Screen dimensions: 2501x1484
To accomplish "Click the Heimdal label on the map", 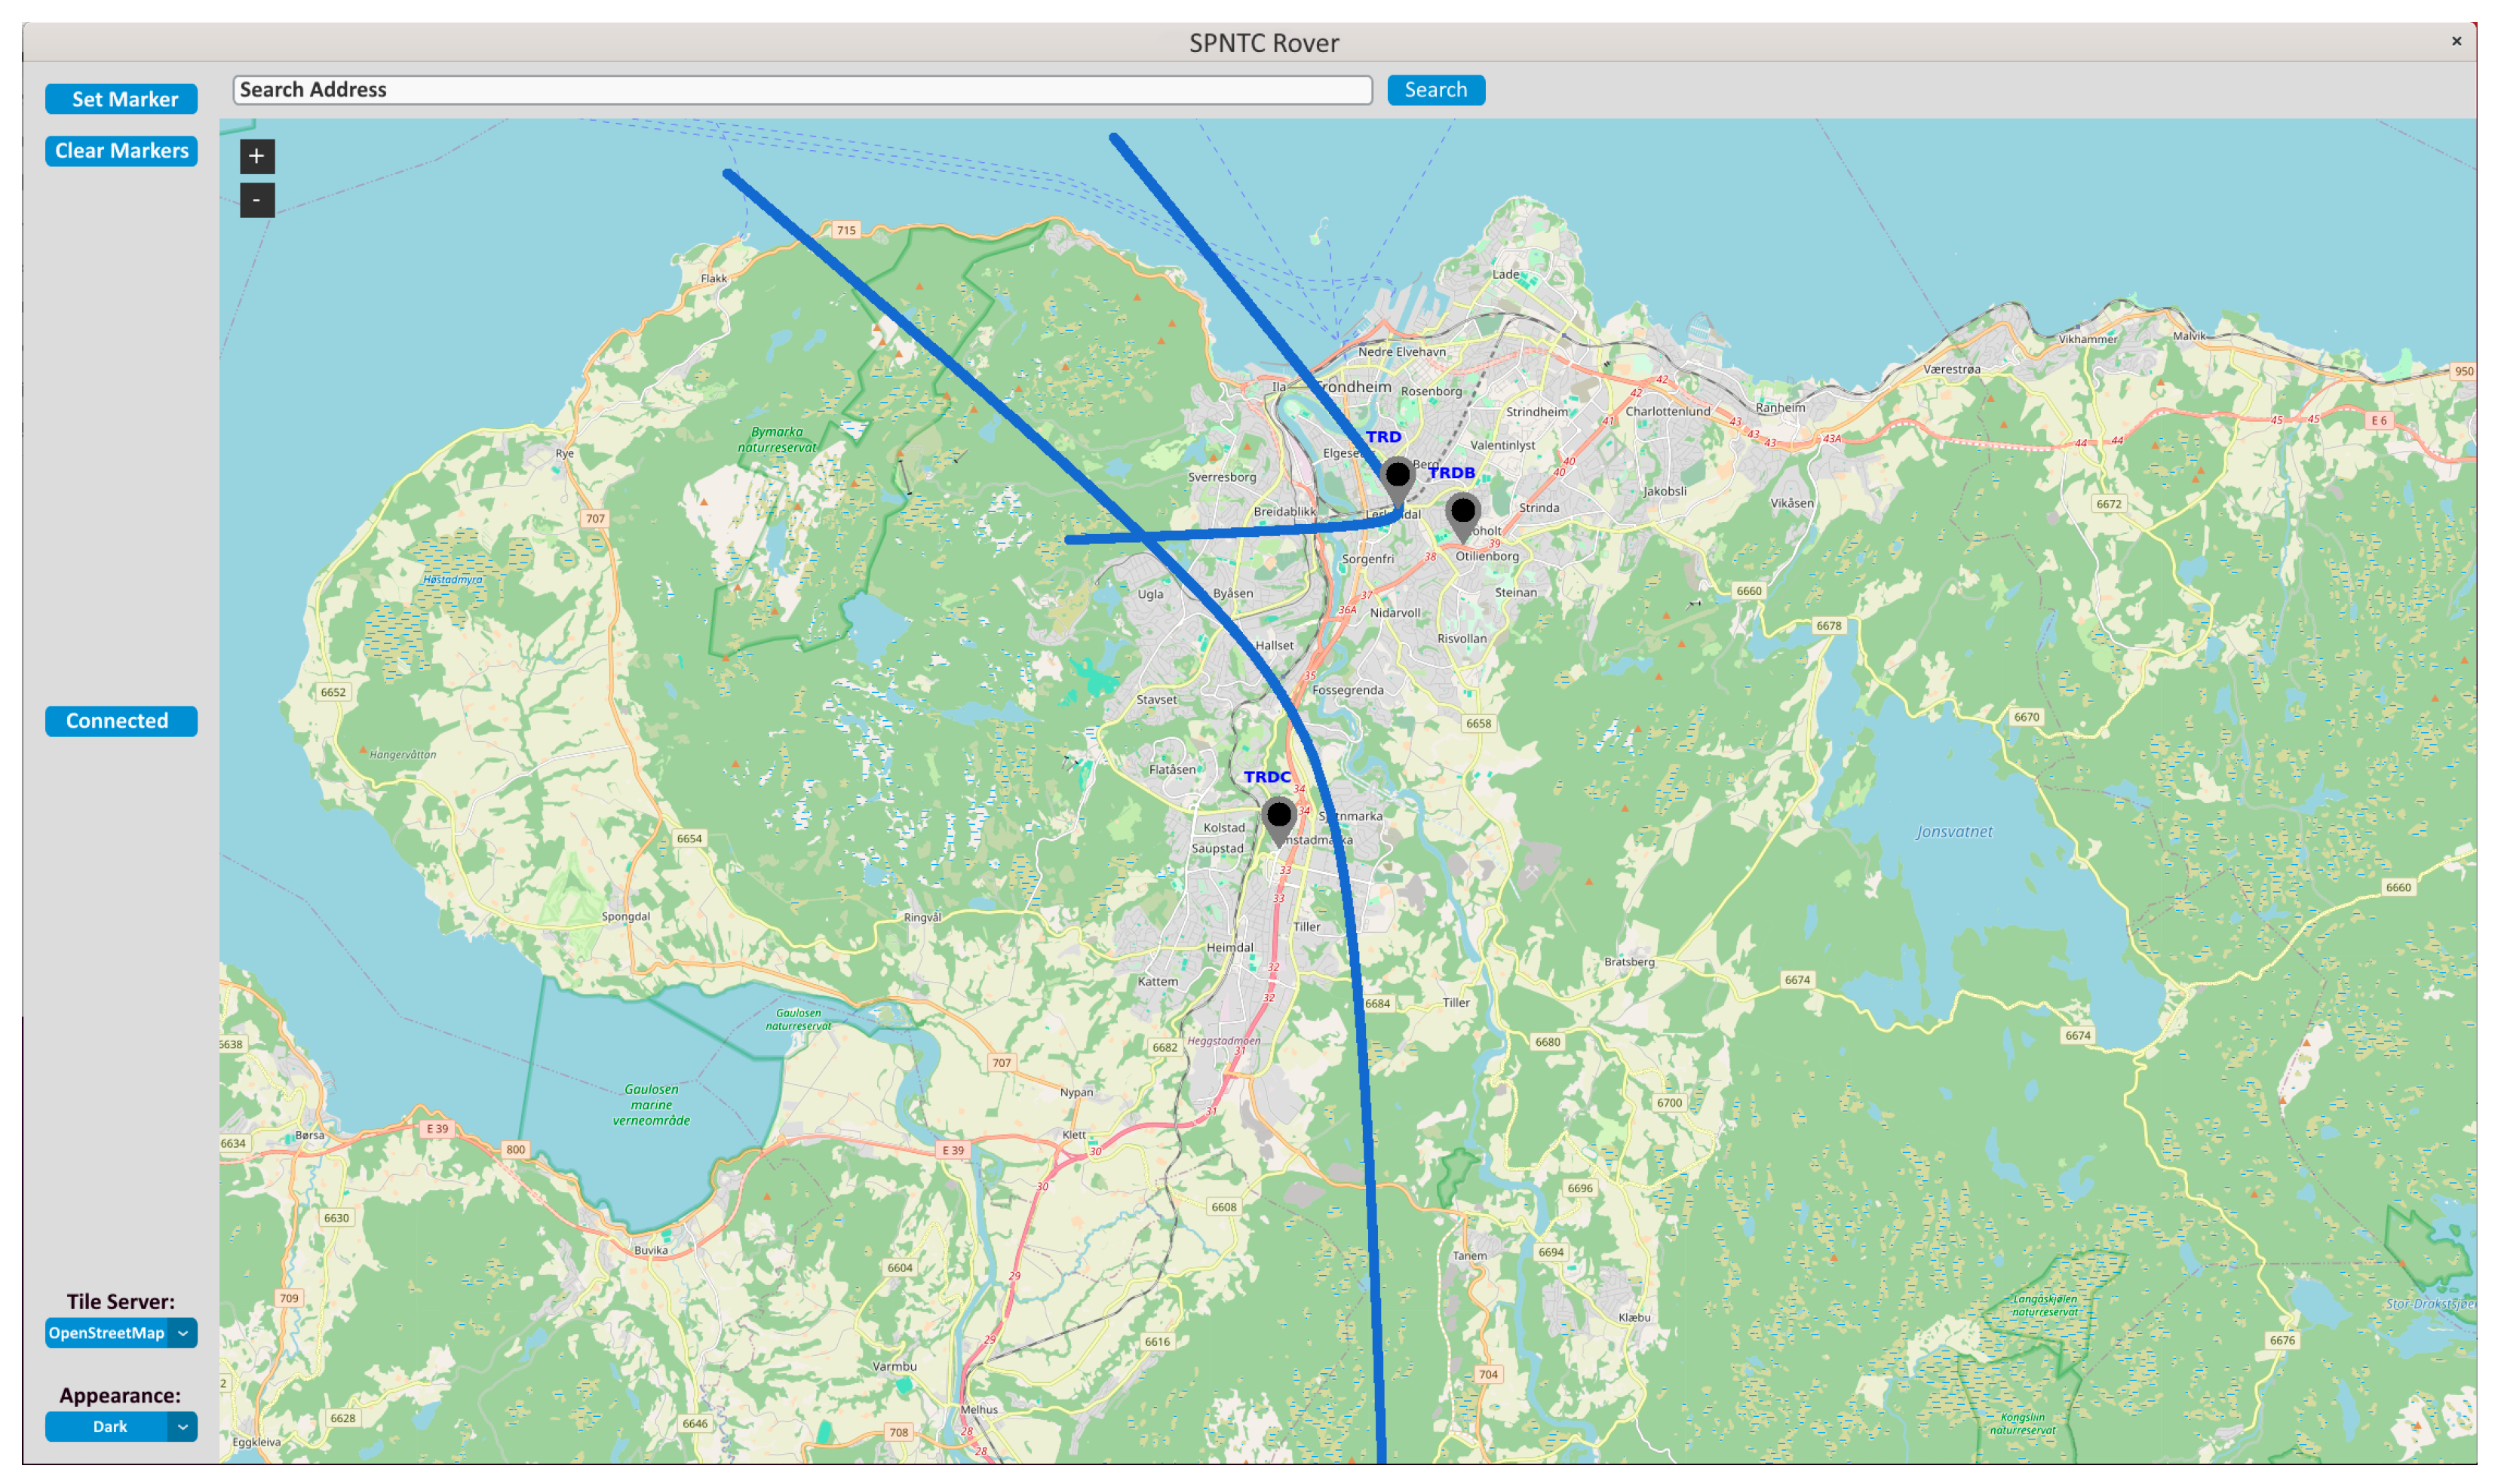I will (1229, 947).
